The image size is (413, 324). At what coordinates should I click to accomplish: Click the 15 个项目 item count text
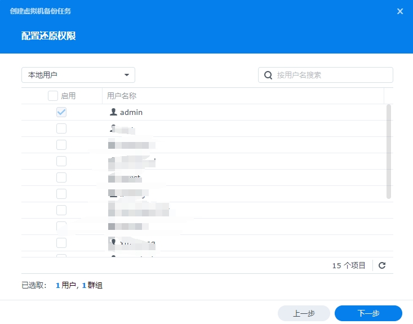[x=349, y=265]
